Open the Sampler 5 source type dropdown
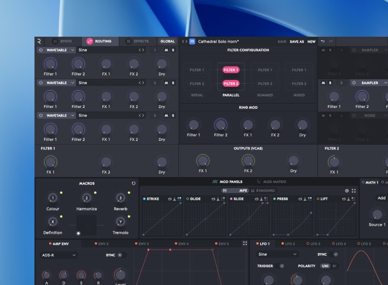This screenshot has width=388, height=285. pyautogui.click(x=372, y=83)
